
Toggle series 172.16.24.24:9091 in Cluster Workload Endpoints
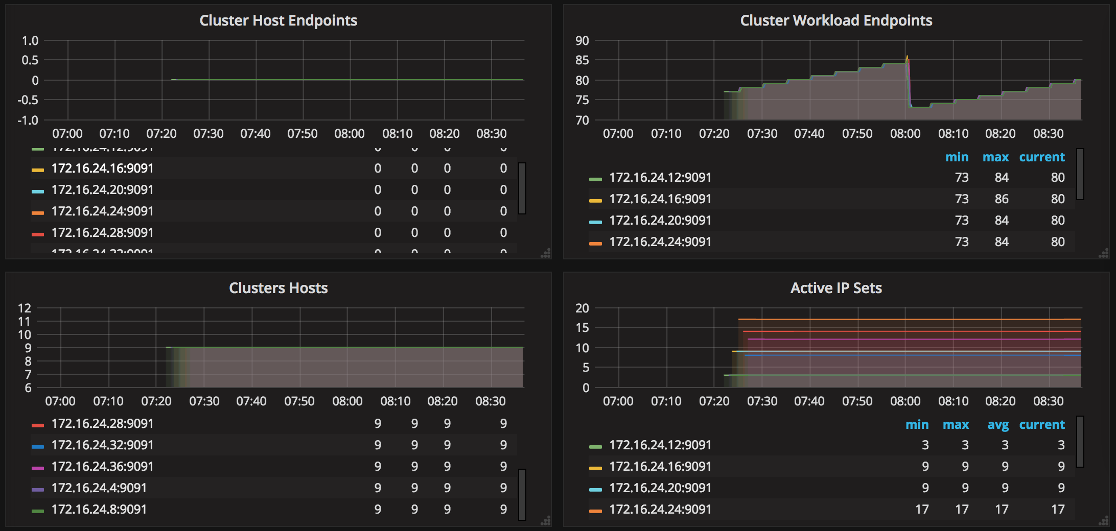660,242
